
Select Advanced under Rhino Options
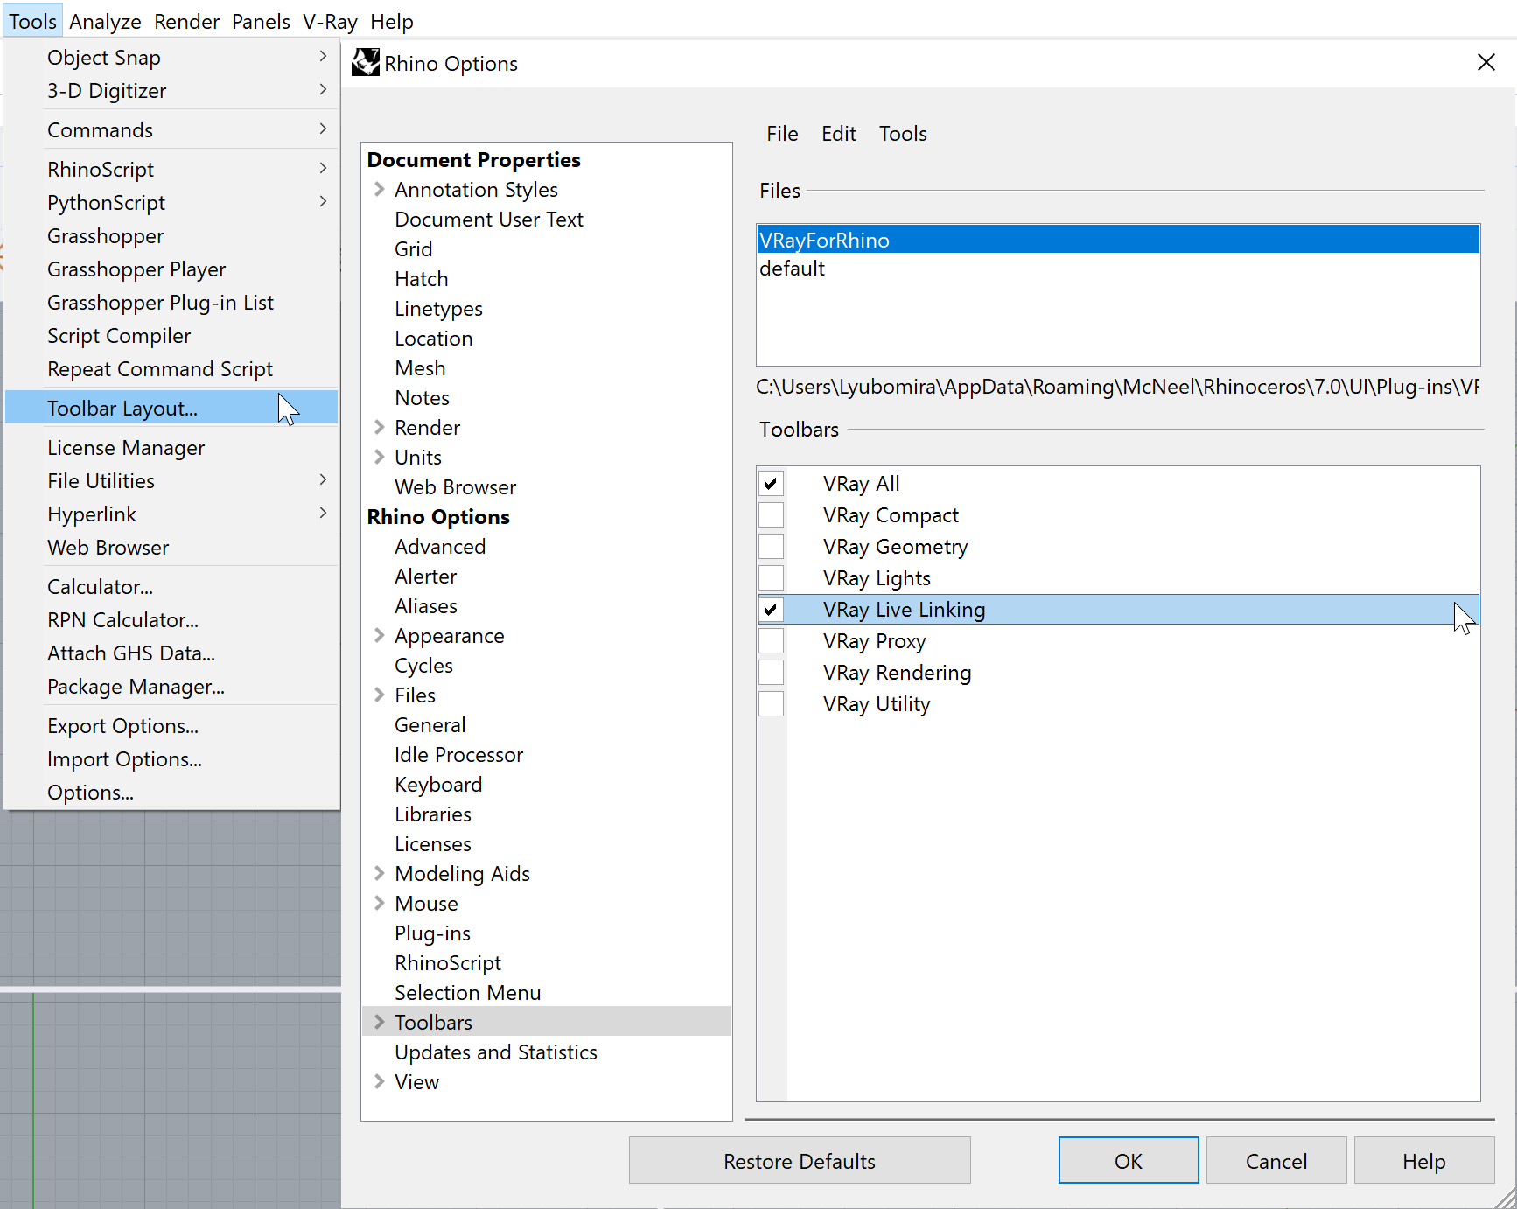pyautogui.click(x=440, y=547)
